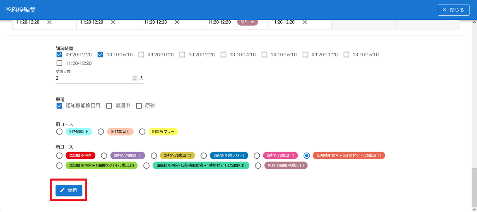Uncheck the 09:20-12:20 lecture time checkbox
This screenshot has height=212, width=477.
[x=59, y=55]
